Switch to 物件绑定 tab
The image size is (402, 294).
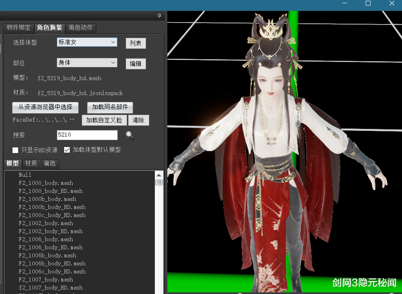[x=19, y=28]
